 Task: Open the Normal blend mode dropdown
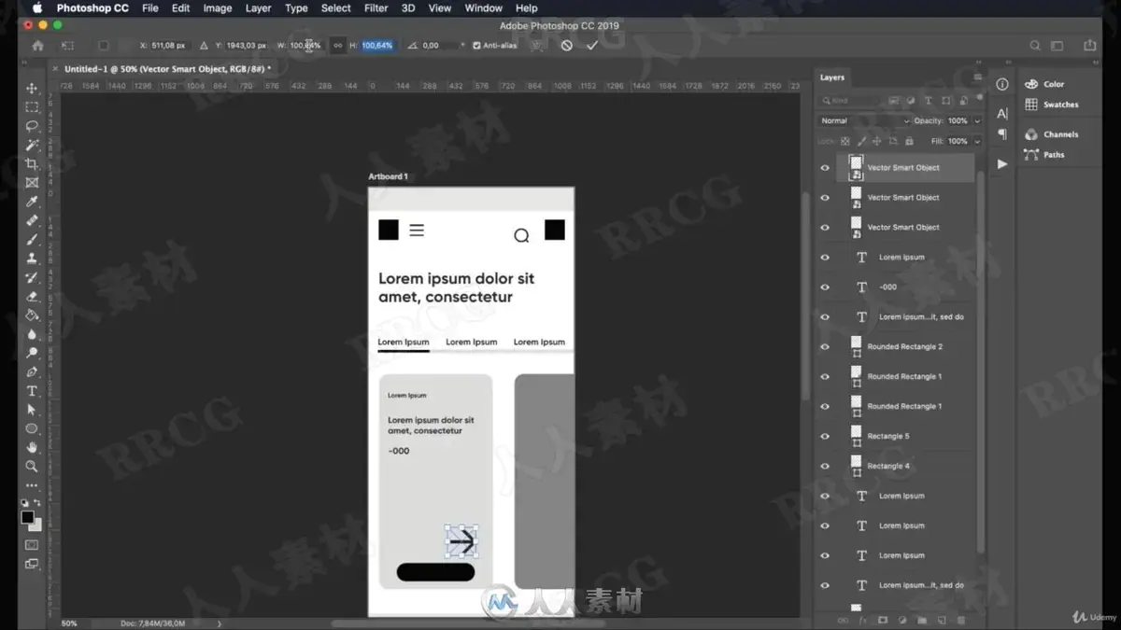click(x=863, y=120)
